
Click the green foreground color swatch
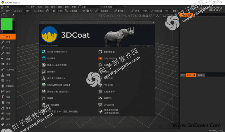tap(7, 24)
